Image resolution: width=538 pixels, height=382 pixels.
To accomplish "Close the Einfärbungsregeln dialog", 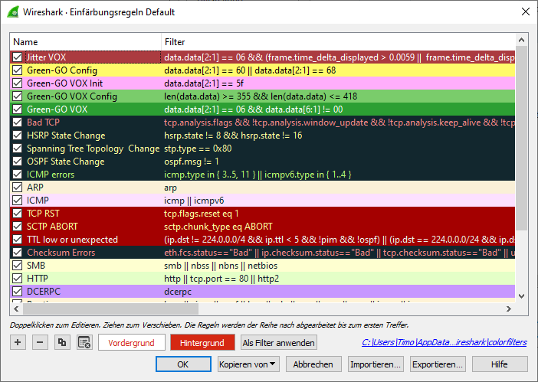I will click(525, 11).
